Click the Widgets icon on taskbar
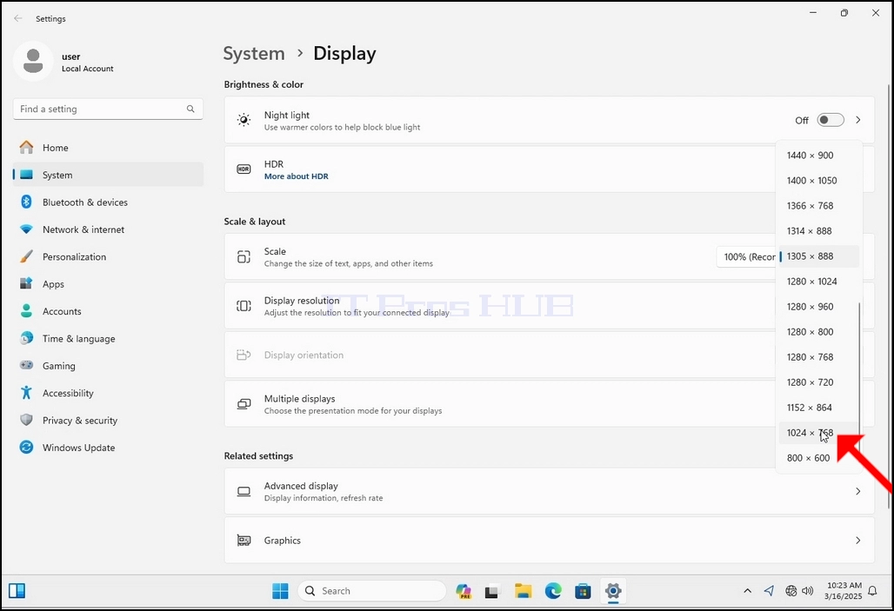 pos(17,591)
